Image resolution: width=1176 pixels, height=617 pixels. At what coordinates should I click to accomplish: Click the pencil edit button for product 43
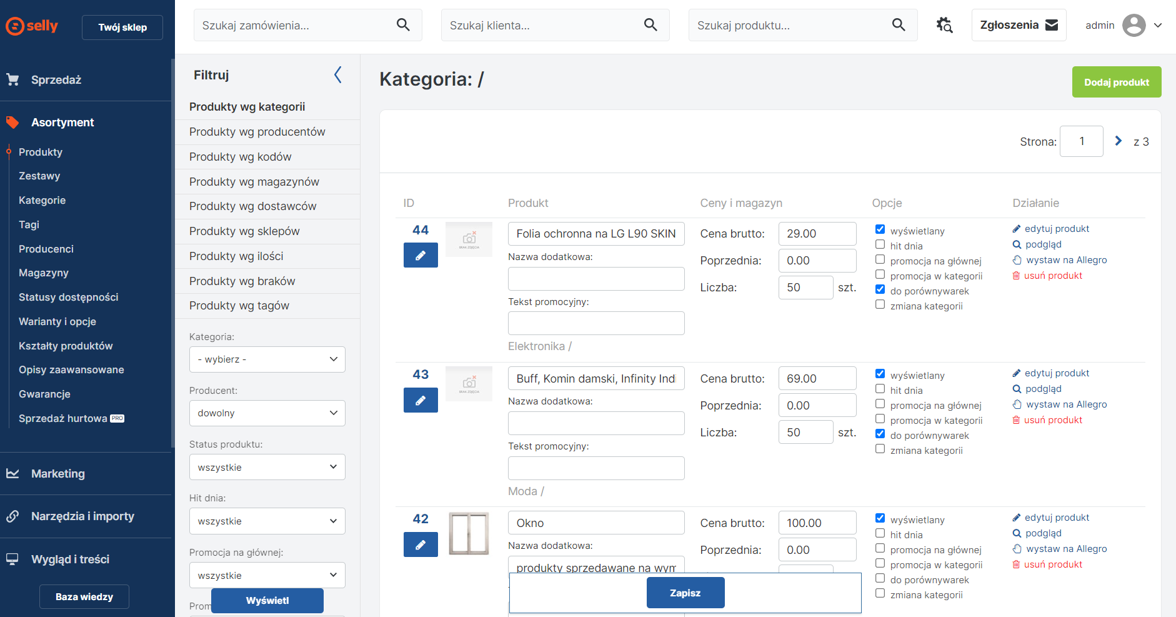(x=421, y=400)
